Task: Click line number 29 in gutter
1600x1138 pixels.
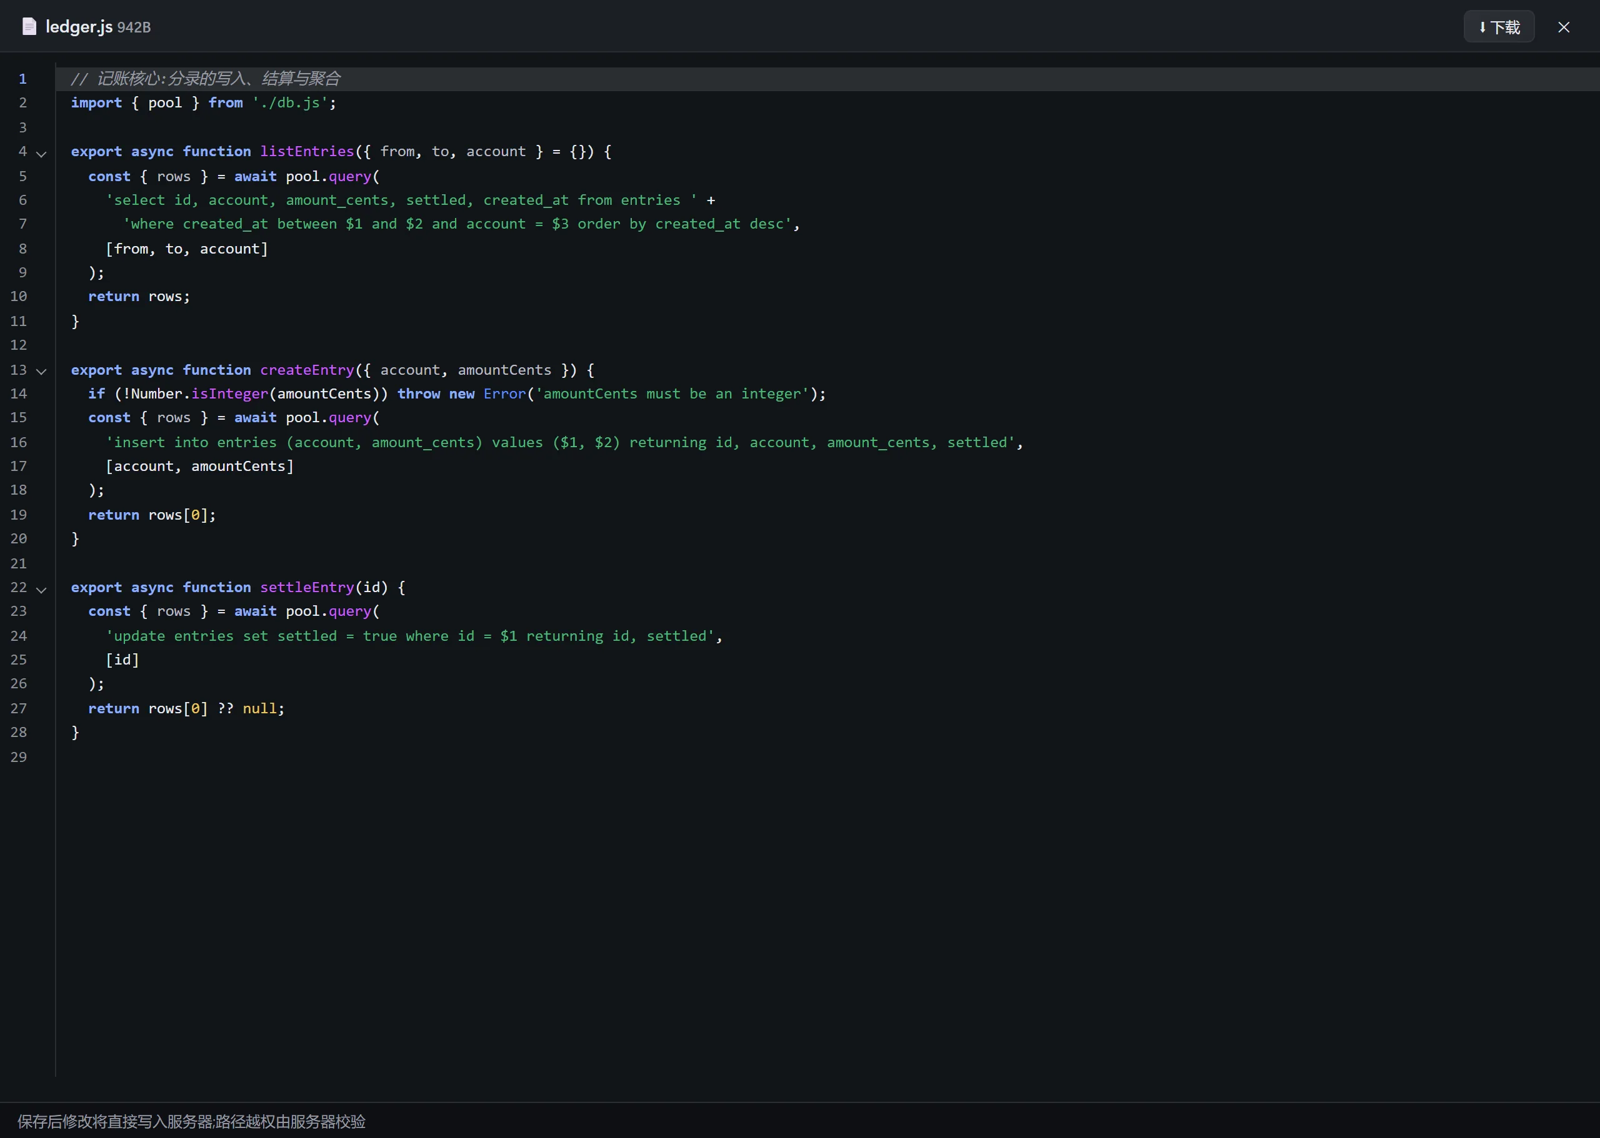Action: point(18,757)
